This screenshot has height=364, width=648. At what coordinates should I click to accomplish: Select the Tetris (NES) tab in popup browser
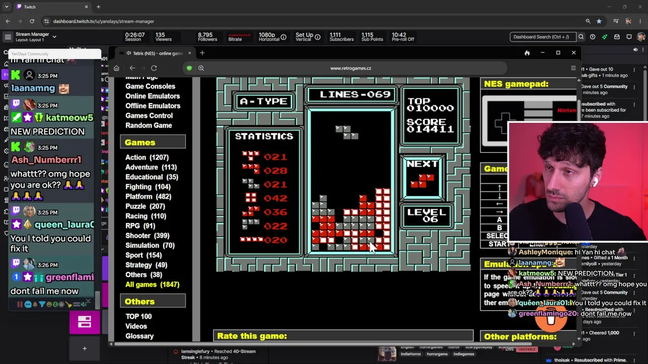pyautogui.click(x=154, y=53)
